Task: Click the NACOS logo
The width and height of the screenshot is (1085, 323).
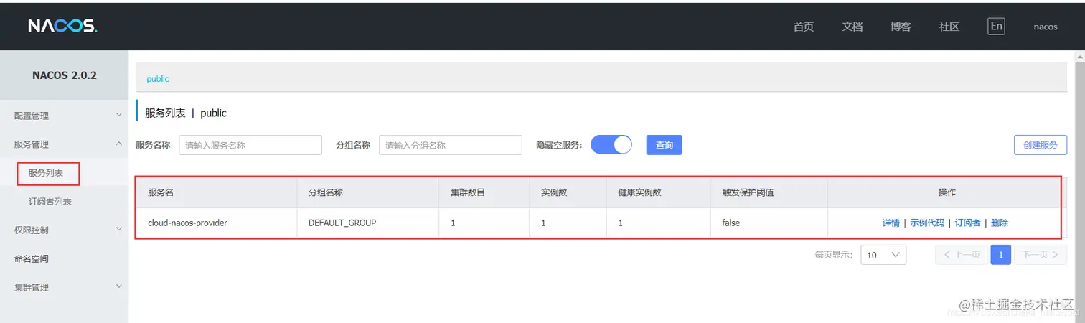Action: click(62, 26)
